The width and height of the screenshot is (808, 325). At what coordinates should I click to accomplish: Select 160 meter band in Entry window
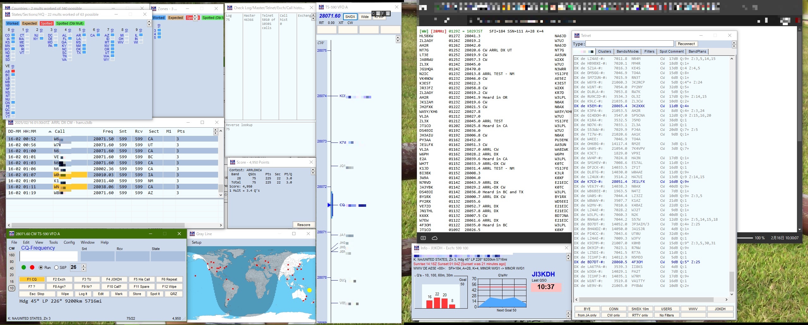tap(12, 255)
